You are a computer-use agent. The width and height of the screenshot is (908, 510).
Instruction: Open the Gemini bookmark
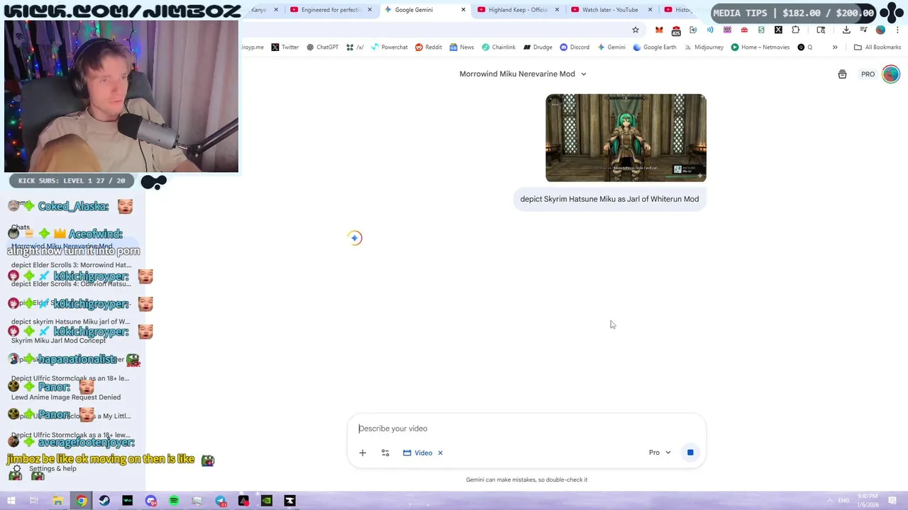[x=611, y=47]
